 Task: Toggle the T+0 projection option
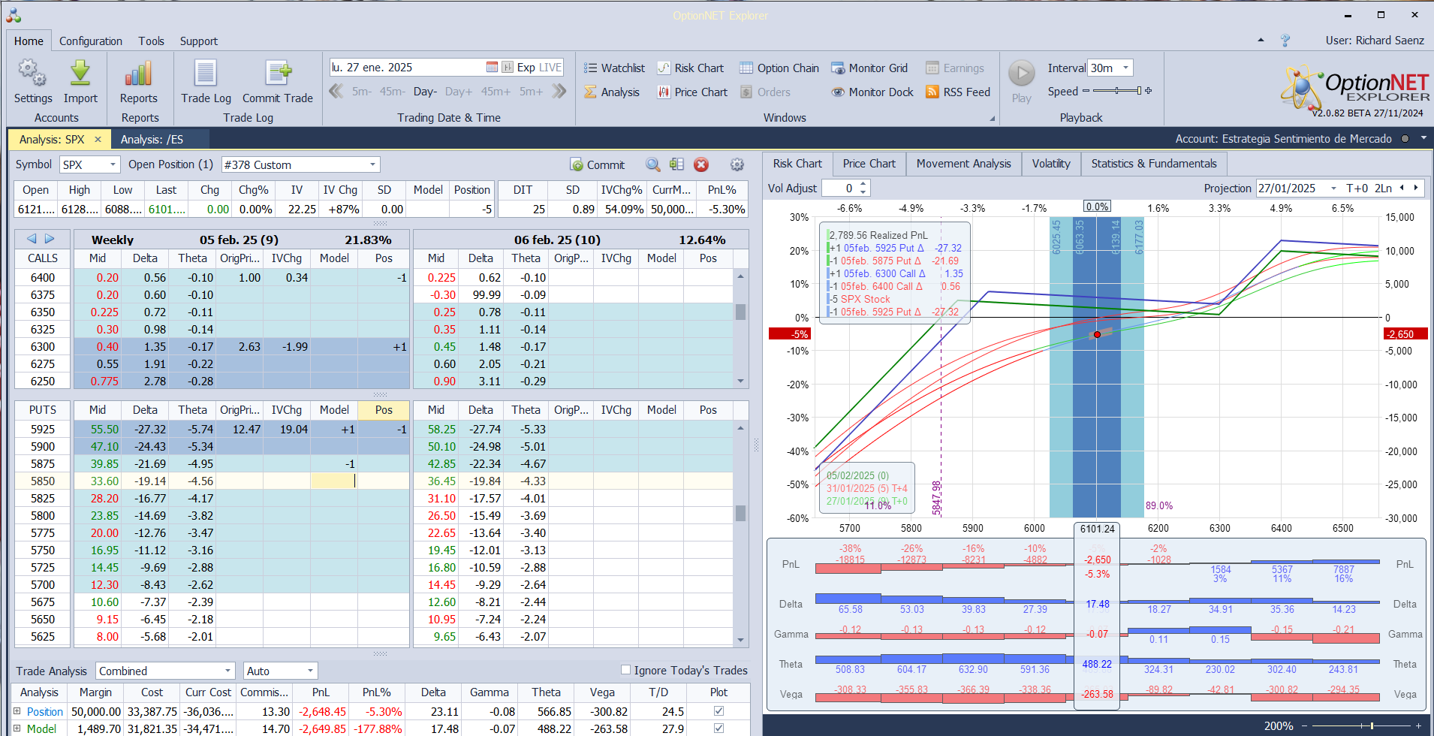click(x=1357, y=189)
